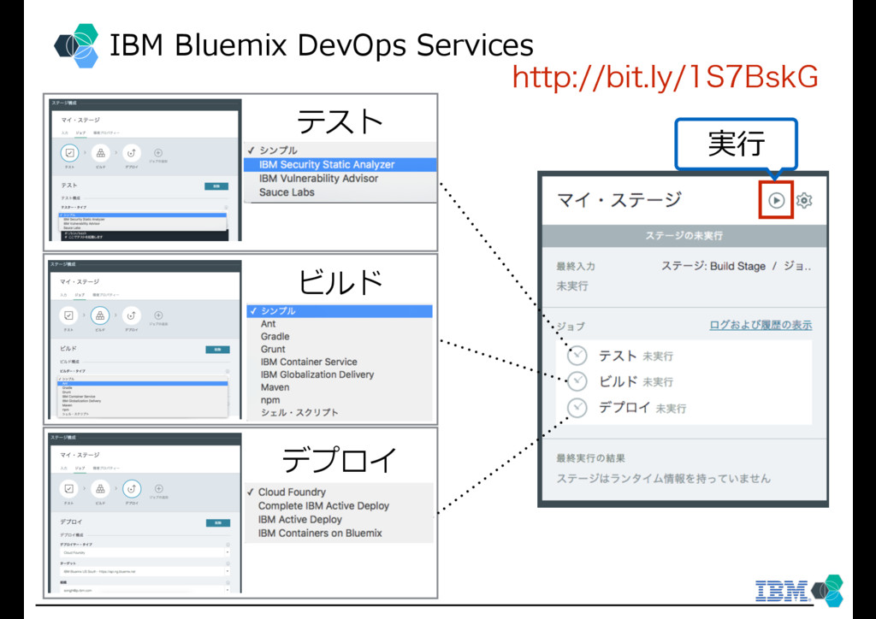This screenshot has width=876, height=619.
Task: Choose Ant in enlarged builder list
Action: click(x=340, y=324)
